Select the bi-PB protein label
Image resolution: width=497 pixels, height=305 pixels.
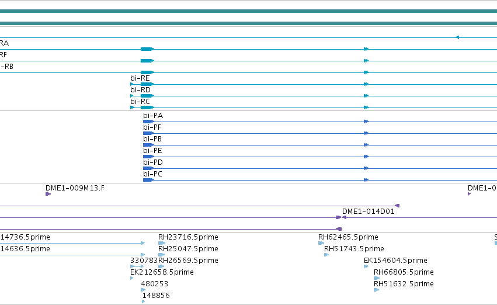click(152, 139)
